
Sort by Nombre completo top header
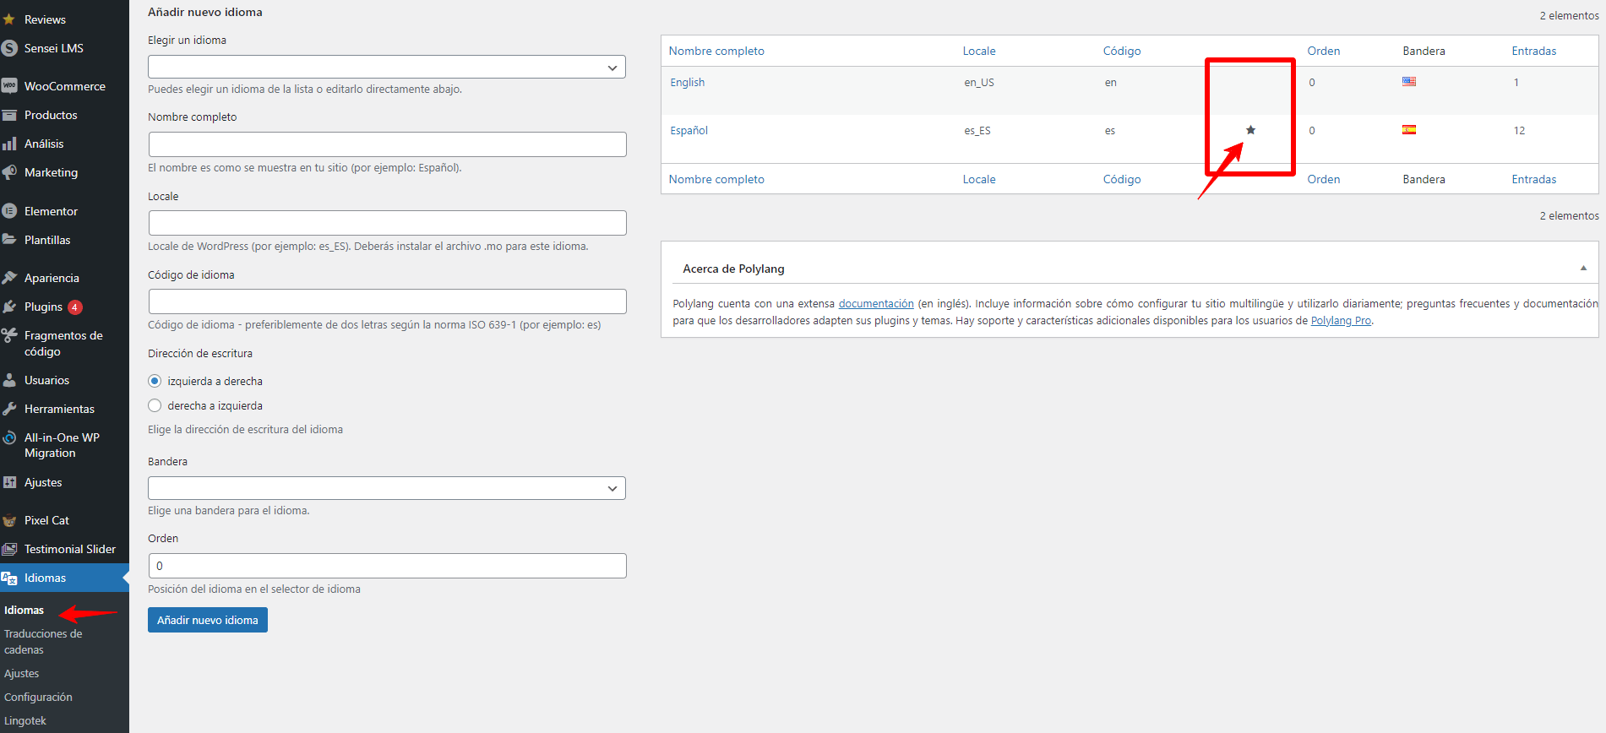[x=716, y=51]
